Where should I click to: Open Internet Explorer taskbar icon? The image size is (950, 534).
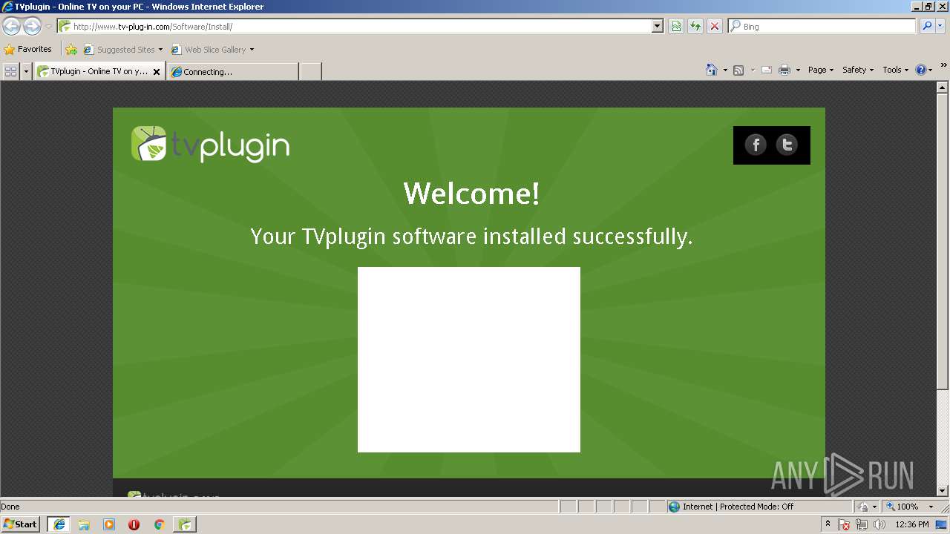[x=59, y=524]
